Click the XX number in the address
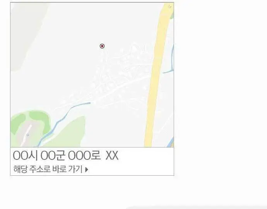 click(112, 156)
